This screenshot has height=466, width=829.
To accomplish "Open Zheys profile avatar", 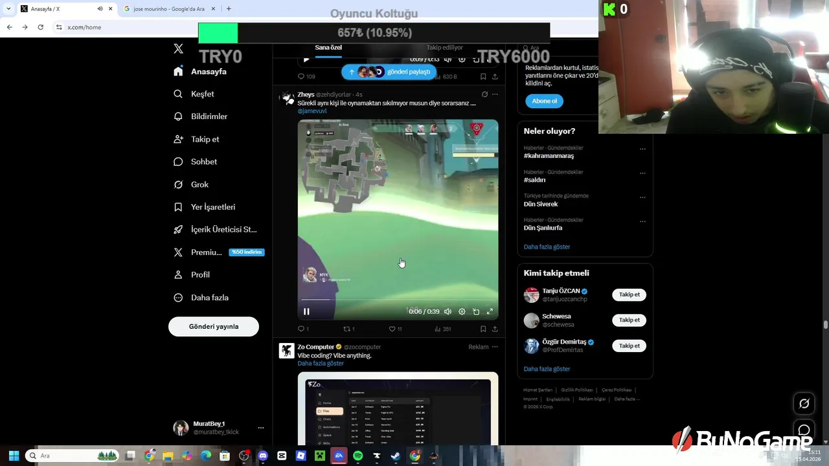I will coord(287,98).
